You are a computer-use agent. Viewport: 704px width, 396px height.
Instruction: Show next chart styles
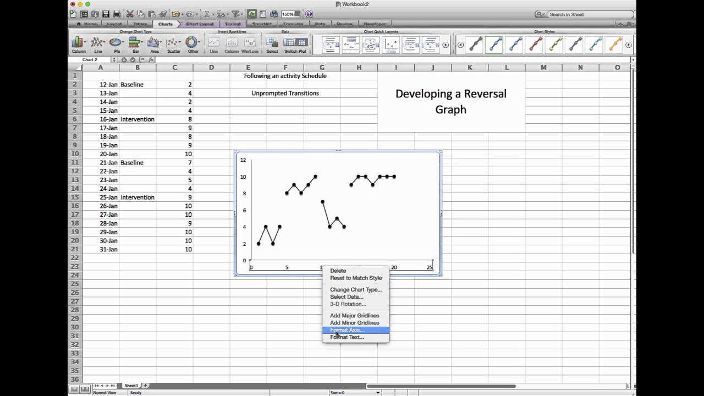[628, 45]
